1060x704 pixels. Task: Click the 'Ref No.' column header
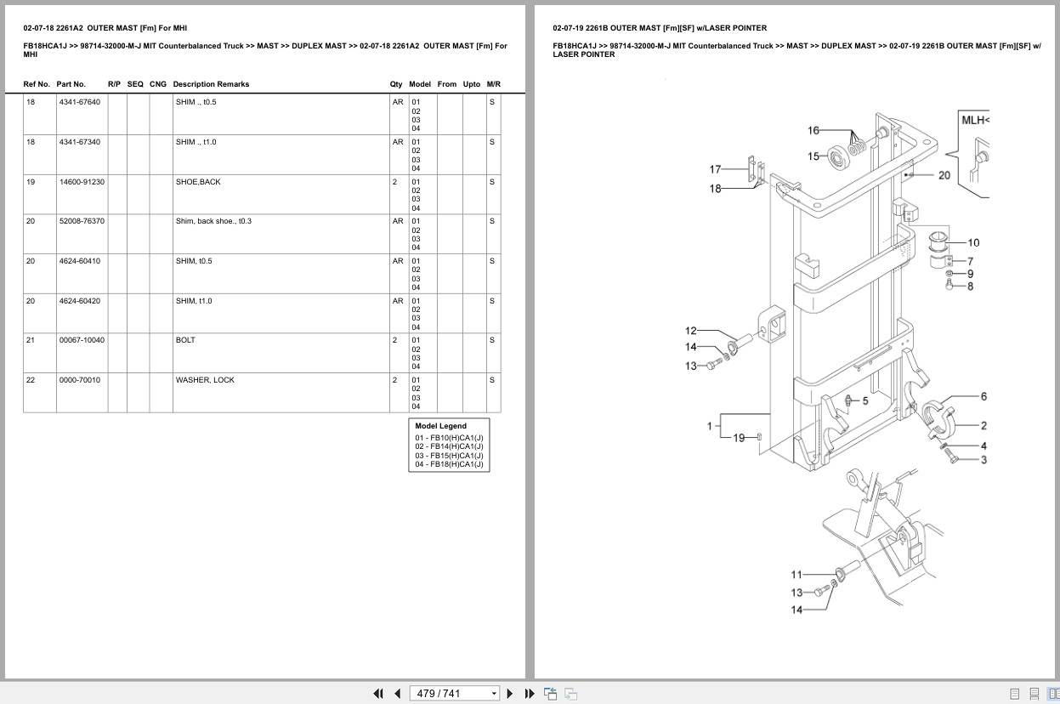(x=37, y=84)
